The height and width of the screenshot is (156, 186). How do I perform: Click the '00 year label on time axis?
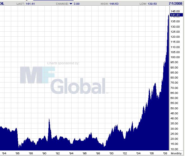click(111, 153)
